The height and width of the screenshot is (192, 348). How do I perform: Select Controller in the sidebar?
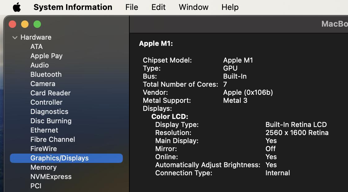pyautogui.click(x=47, y=103)
